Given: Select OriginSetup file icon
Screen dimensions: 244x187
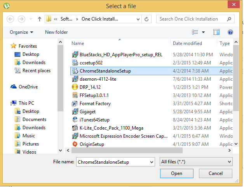Looking at the screenshot, I should [x=75, y=144].
